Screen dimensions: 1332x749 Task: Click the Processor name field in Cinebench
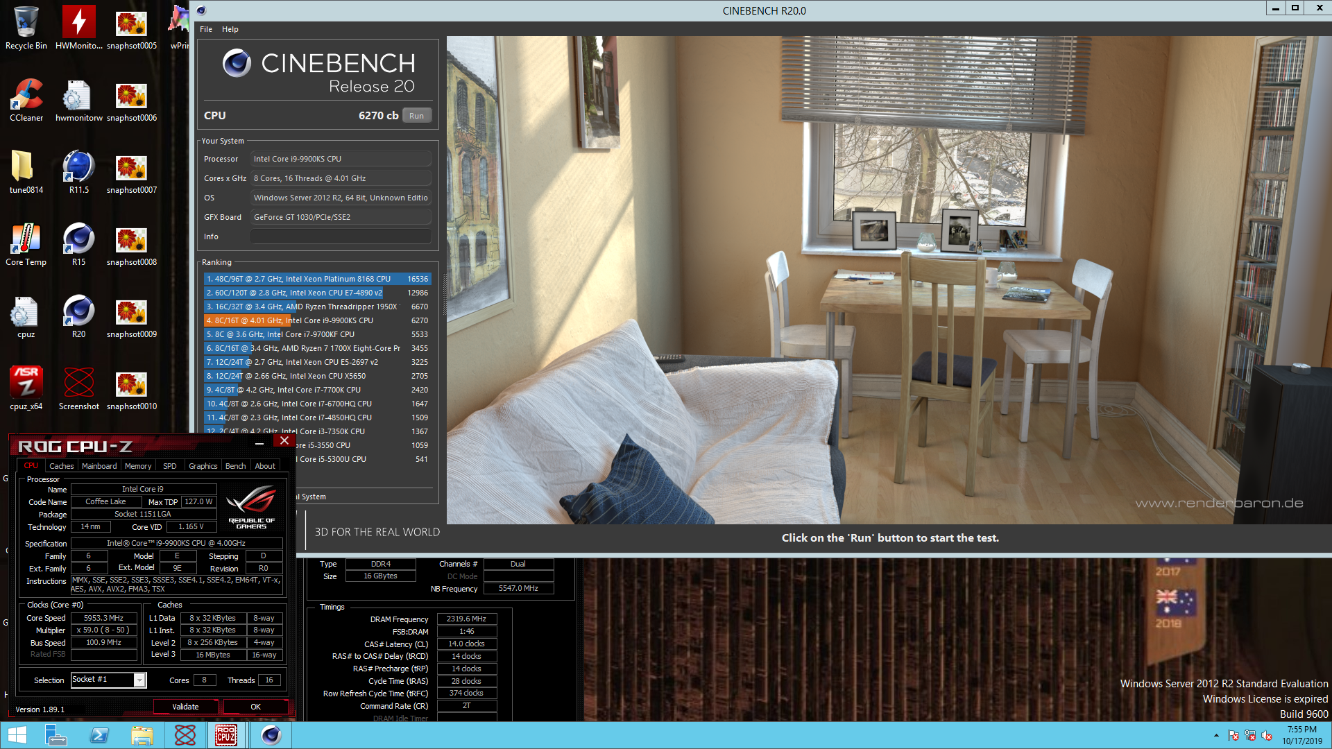pyautogui.click(x=341, y=159)
